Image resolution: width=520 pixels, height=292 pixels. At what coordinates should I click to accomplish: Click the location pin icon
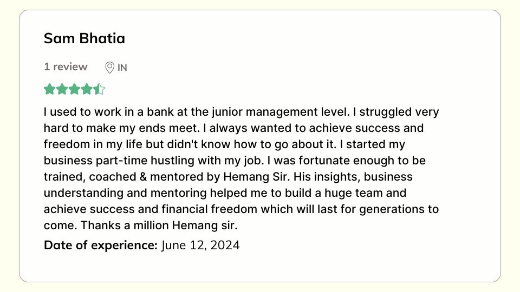pyautogui.click(x=109, y=68)
